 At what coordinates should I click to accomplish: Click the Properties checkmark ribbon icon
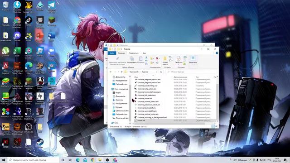[179, 58]
